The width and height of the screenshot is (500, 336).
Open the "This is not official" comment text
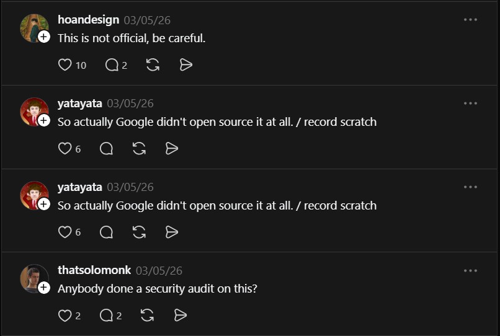132,38
